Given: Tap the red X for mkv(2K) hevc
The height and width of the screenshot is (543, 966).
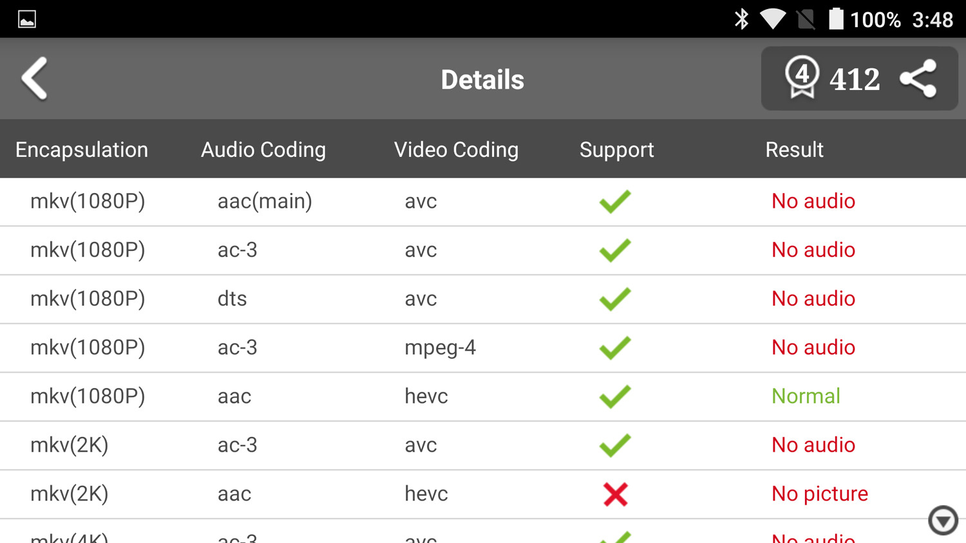Looking at the screenshot, I should pyautogui.click(x=615, y=494).
